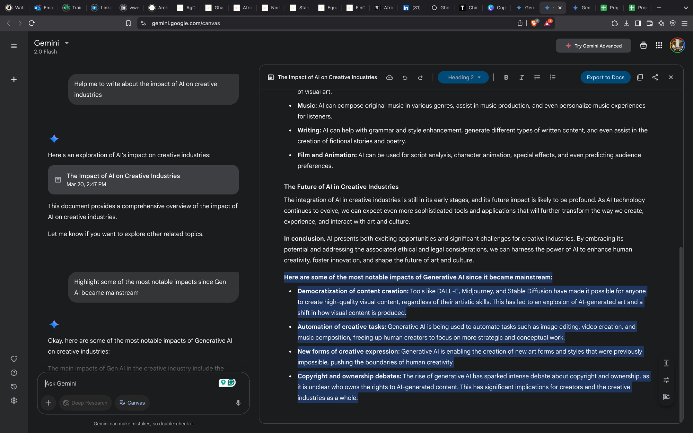This screenshot has height=433, width=693.
Task: Toggle the Deep Research chip
Action: pos(85,403)
